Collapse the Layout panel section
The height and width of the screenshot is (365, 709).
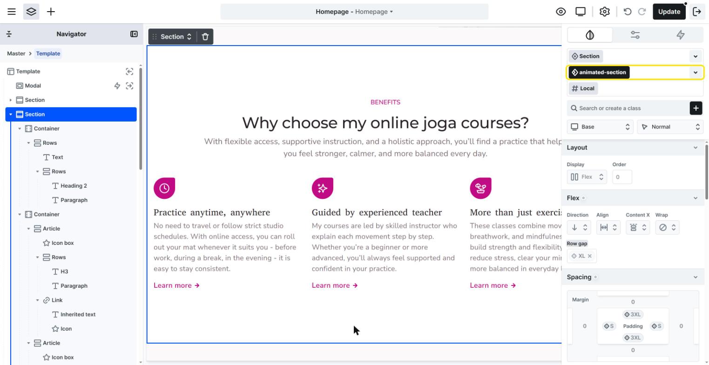695,148
